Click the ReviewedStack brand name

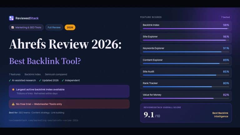click(x=27, y=18)
